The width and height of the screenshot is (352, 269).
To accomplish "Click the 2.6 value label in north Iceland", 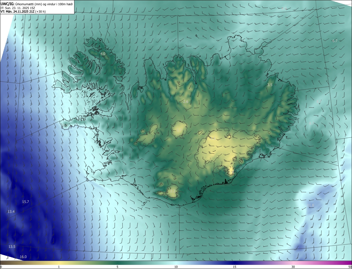I will tap(186, 101).
